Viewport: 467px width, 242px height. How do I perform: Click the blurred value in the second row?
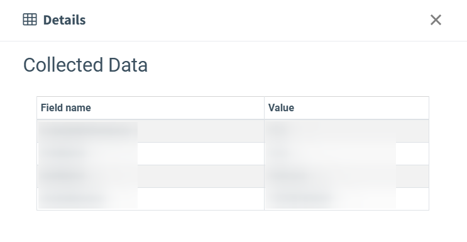pos(277,154)
